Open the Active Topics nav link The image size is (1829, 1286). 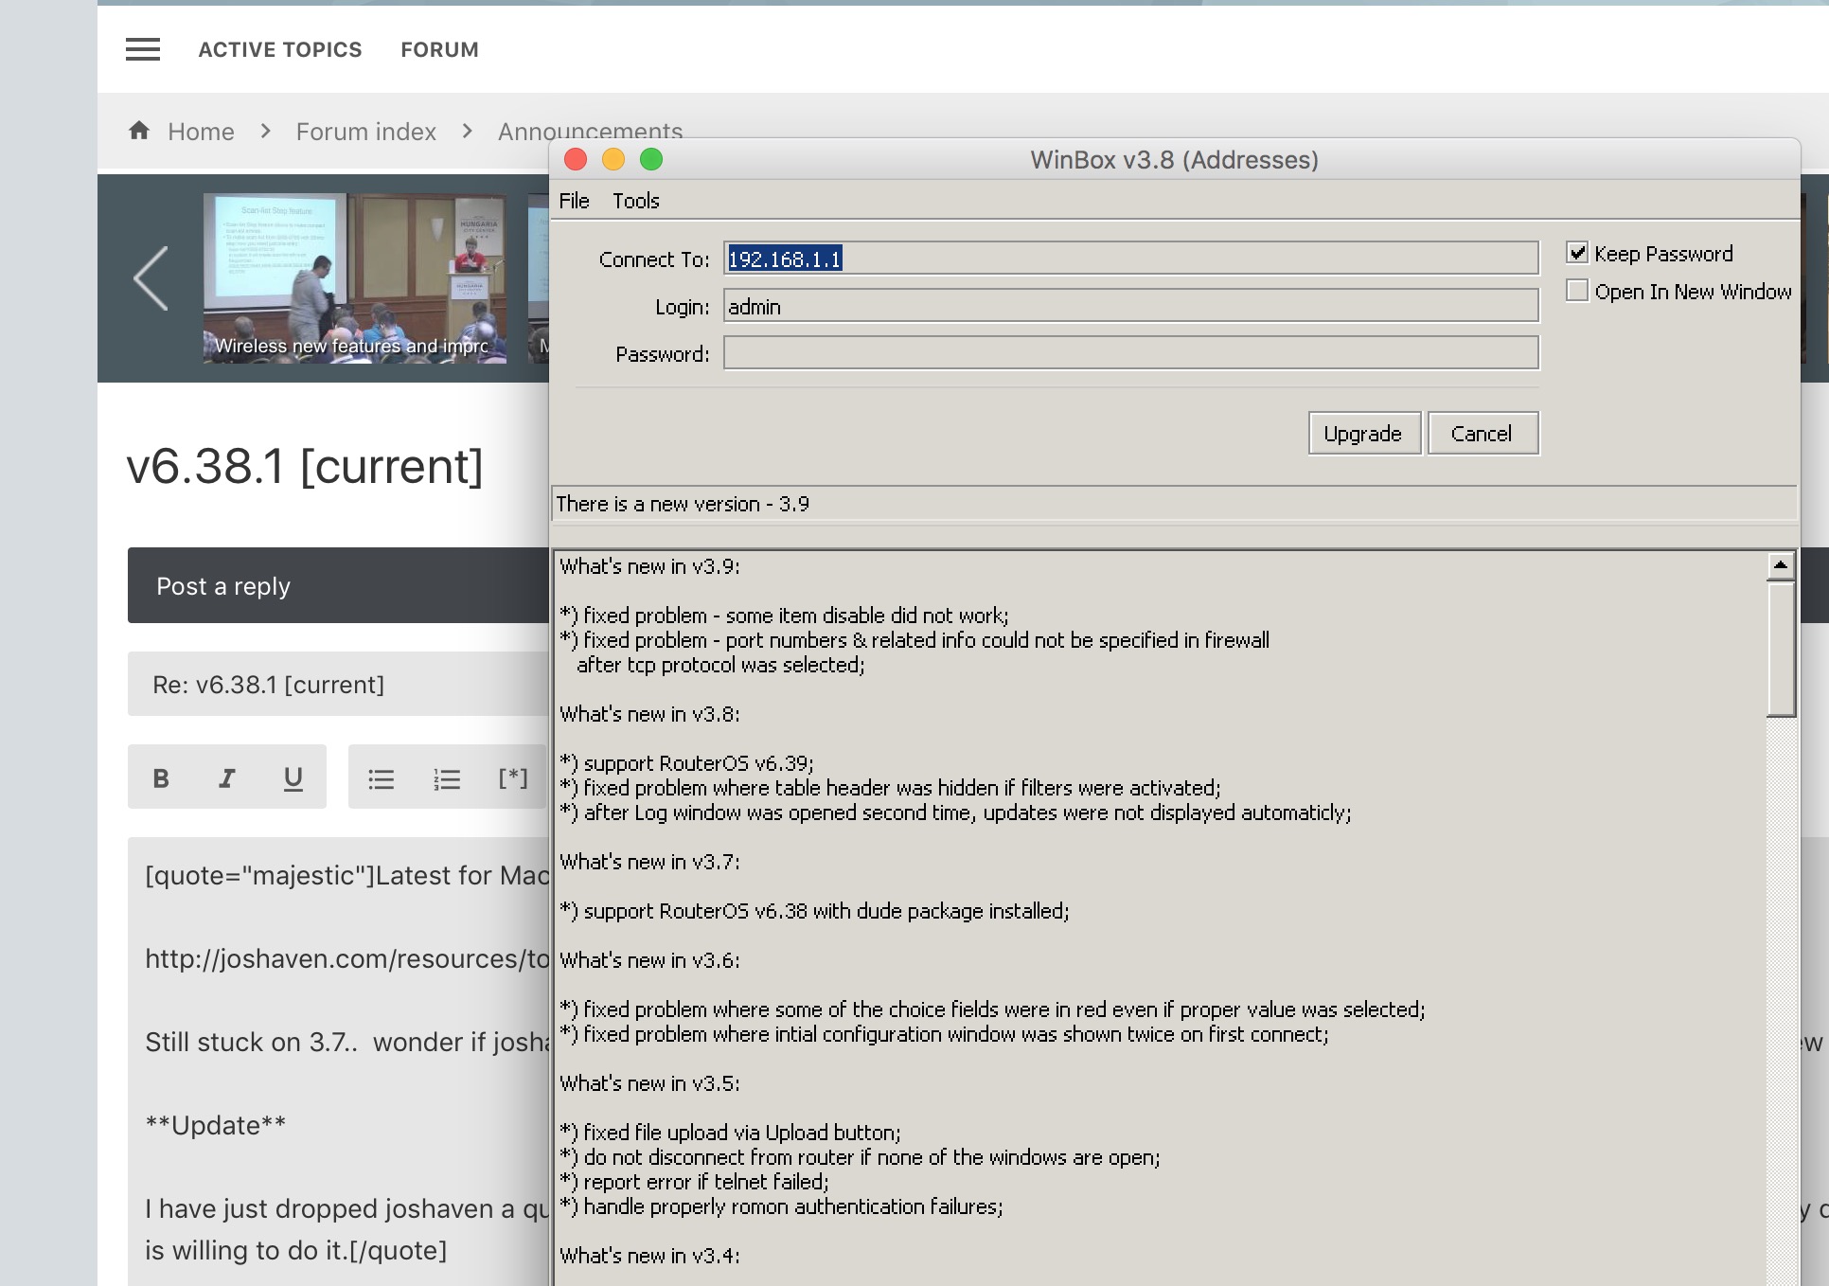tap(279, 49)
